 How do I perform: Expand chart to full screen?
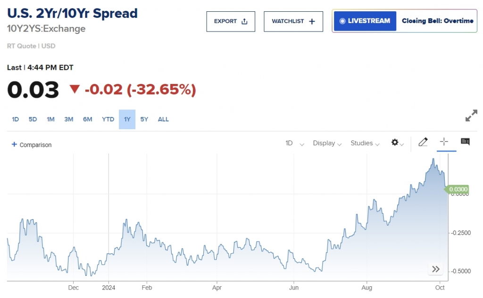(x=471, y=116)
